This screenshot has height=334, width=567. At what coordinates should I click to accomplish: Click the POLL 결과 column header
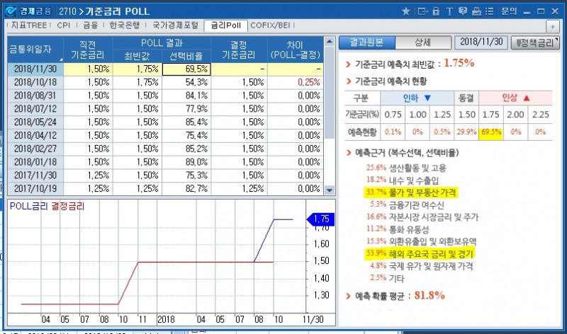coord(162,42)
